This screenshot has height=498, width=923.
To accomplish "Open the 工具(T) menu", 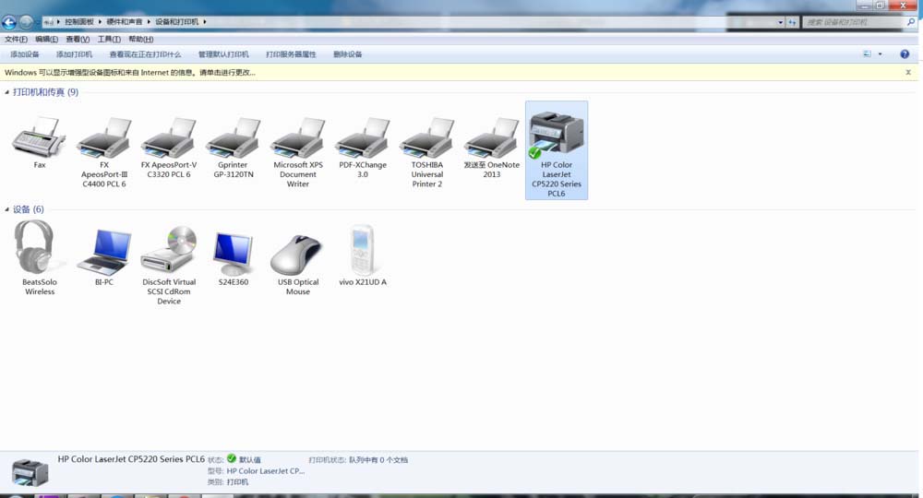I will (109, 40).
